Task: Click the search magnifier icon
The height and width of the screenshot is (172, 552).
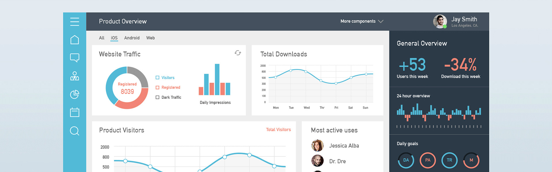Action: click(74, 131)
